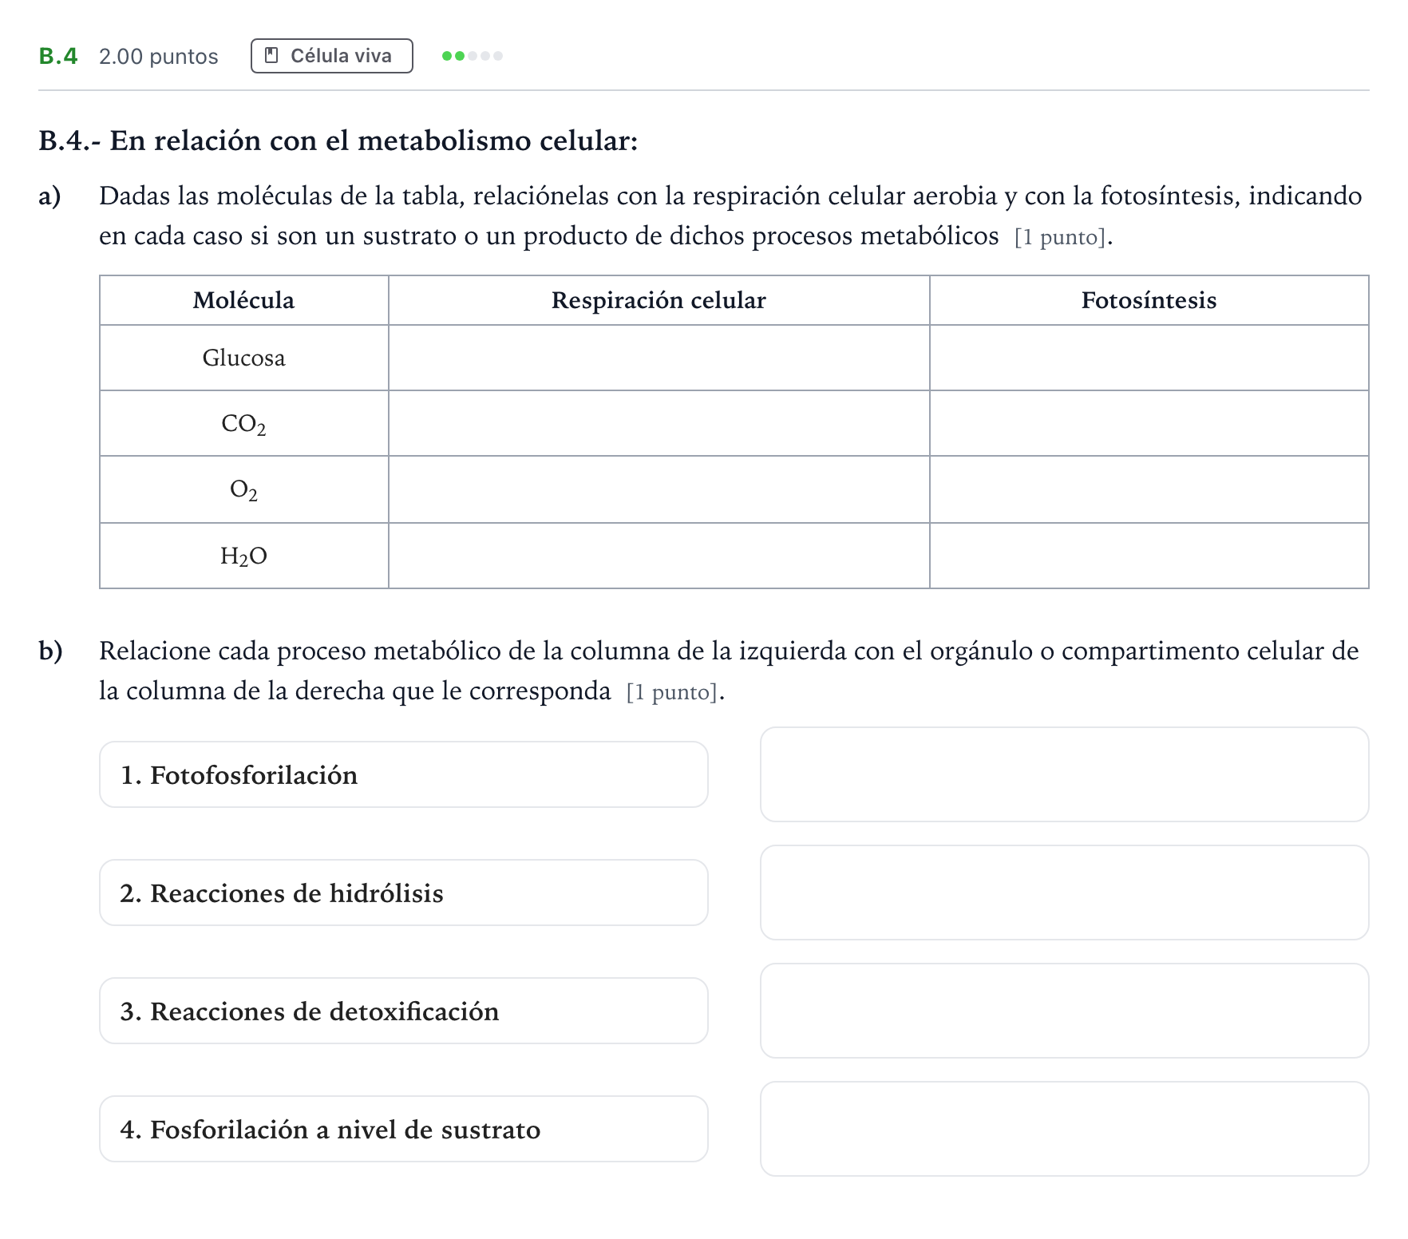Viewport: 1408px width, 1239px height.
Task: Select the B.4 question number label
Action: point(58,56)
